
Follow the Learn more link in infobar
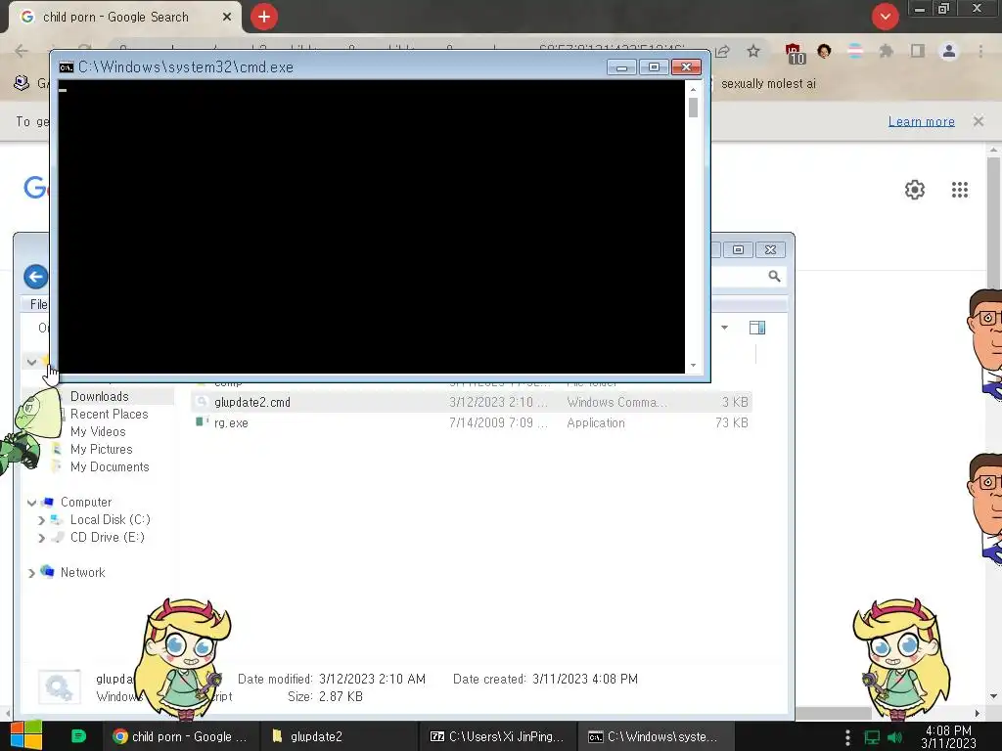coord(922,121)
